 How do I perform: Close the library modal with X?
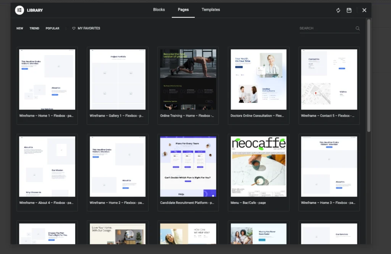[364, 10]
